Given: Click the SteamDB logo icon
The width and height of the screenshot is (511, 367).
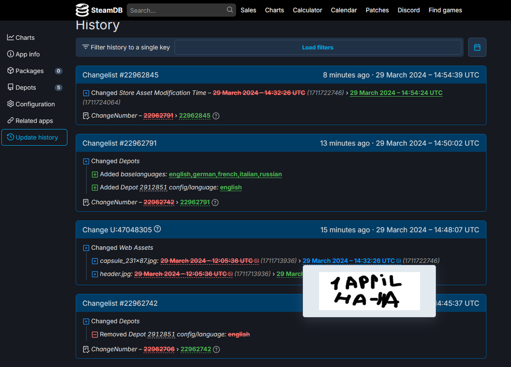Looking at the screenshot, I should click(x=82, y=10).
